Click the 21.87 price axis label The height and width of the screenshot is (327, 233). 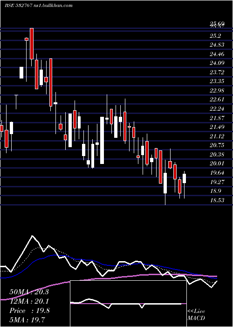217,118
